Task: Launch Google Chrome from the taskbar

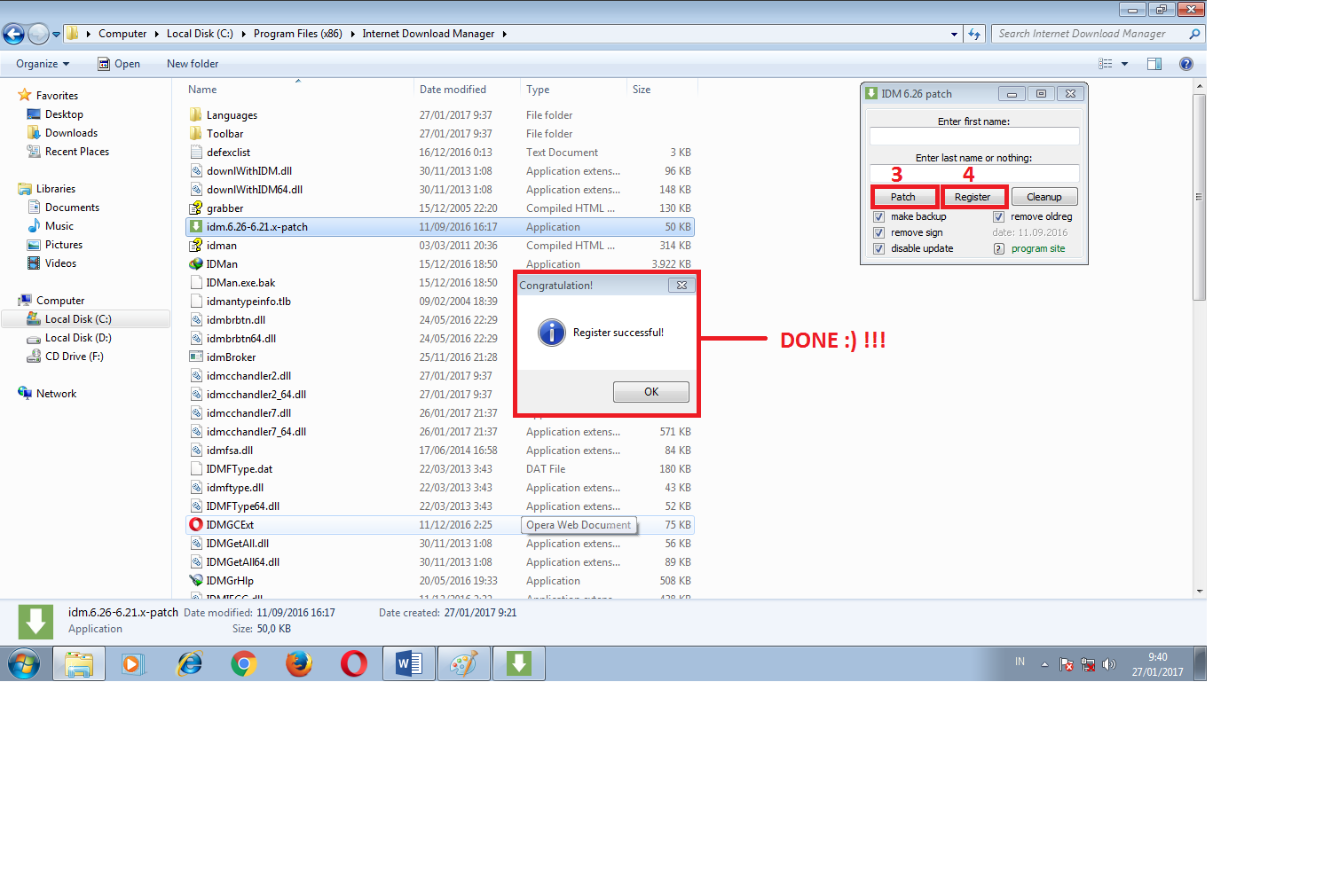Action: [x=244, y=663]
